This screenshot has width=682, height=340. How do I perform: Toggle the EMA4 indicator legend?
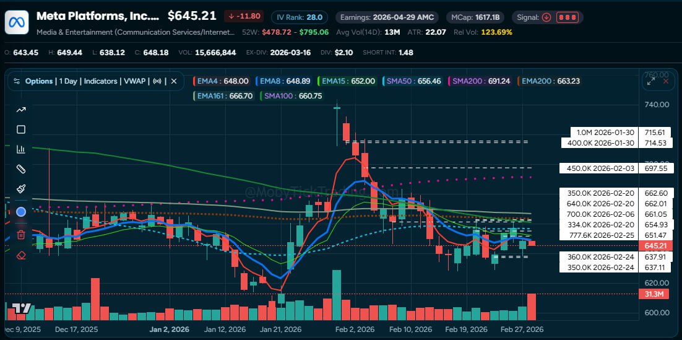(222, 81)
